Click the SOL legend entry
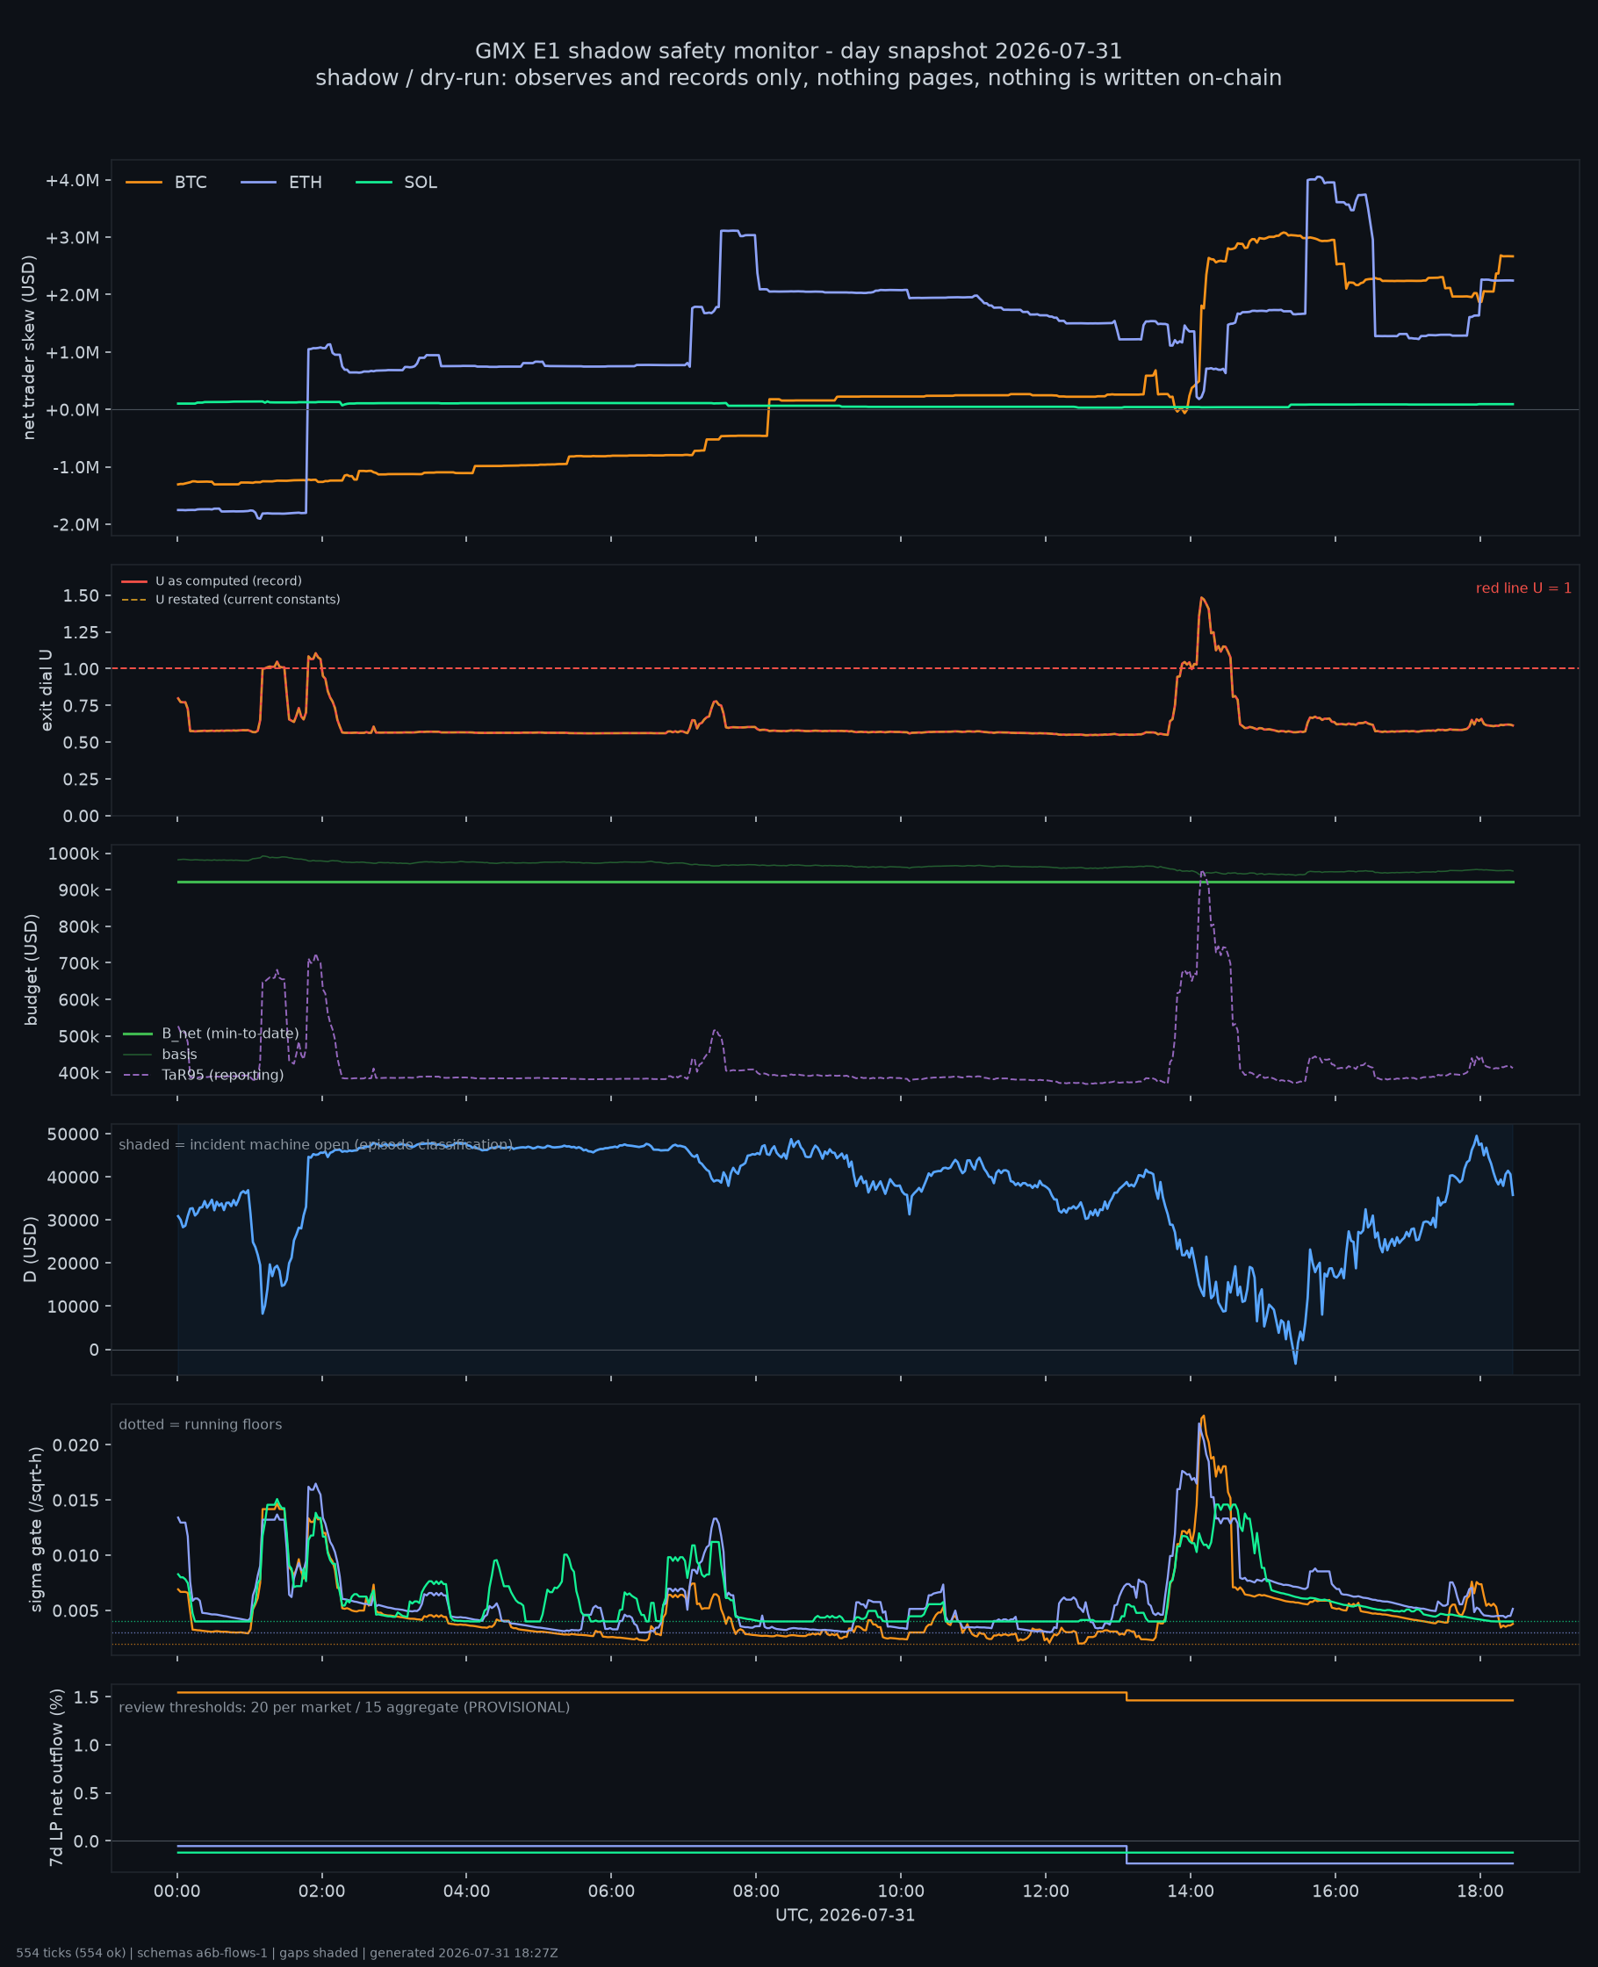1598x1967 pixels. [x=397, y=183]
